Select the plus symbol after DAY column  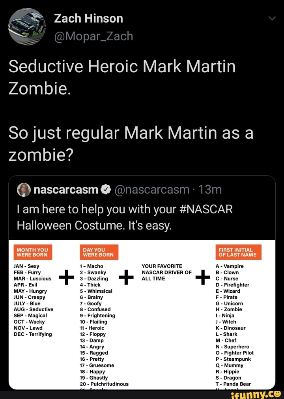point(126,277)
